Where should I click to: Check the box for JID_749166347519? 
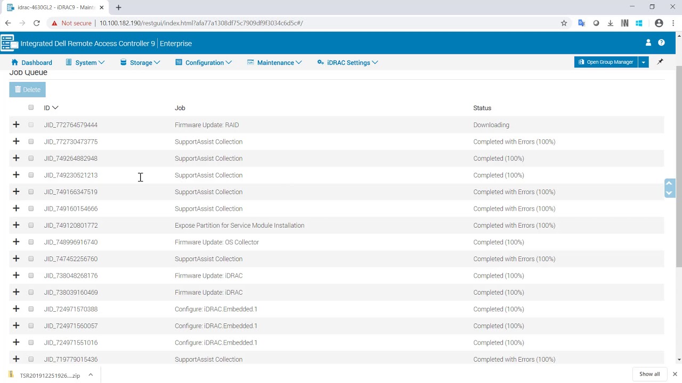click(31, 191)
